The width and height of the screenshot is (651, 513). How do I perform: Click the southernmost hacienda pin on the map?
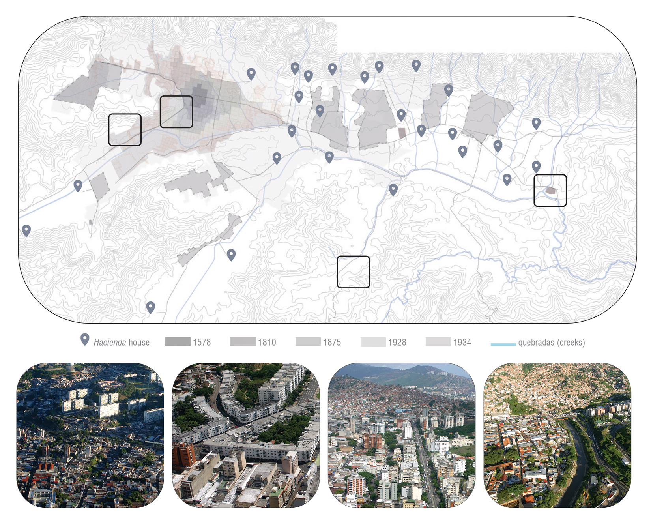[x=151, y=307]
